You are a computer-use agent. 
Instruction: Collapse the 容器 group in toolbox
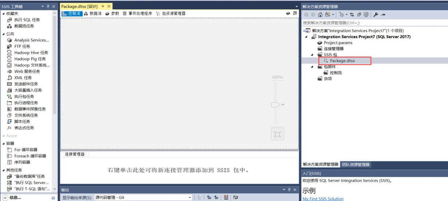[x=4, y=143]
